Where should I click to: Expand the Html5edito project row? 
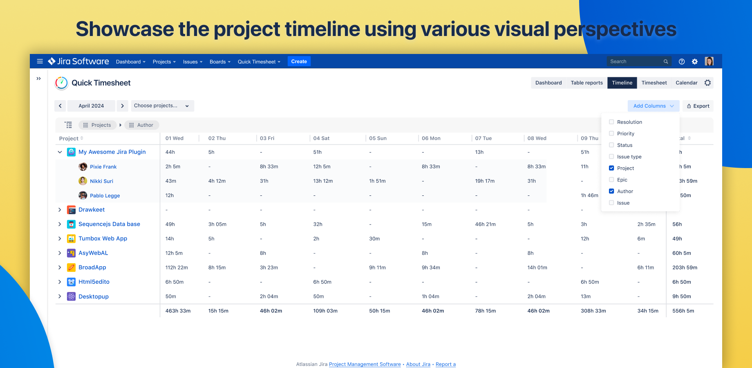click(x=60, y=282)
